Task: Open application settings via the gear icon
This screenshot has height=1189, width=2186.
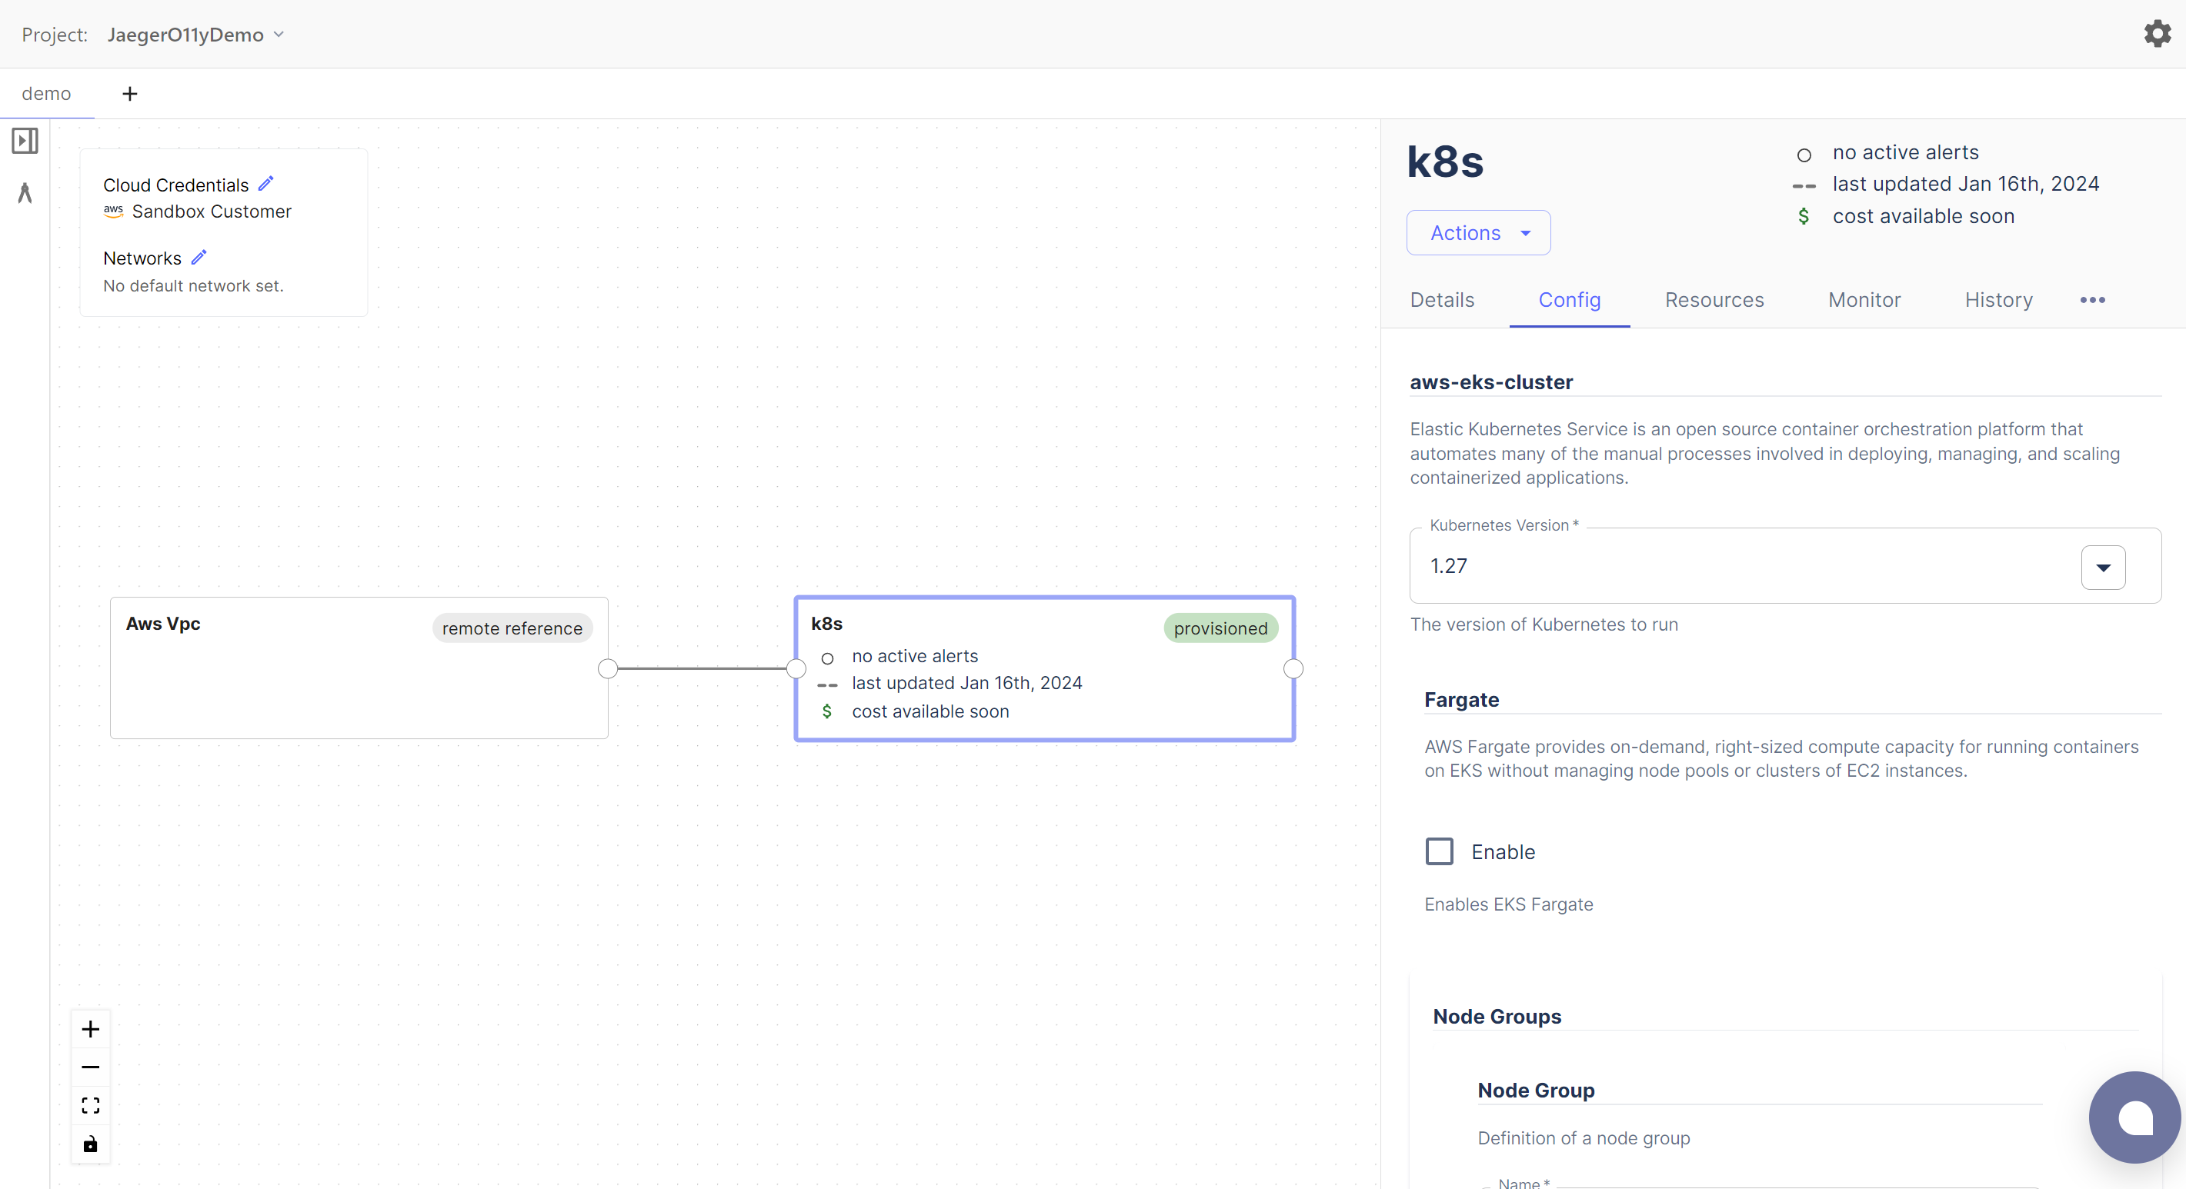Action: 2158,33
